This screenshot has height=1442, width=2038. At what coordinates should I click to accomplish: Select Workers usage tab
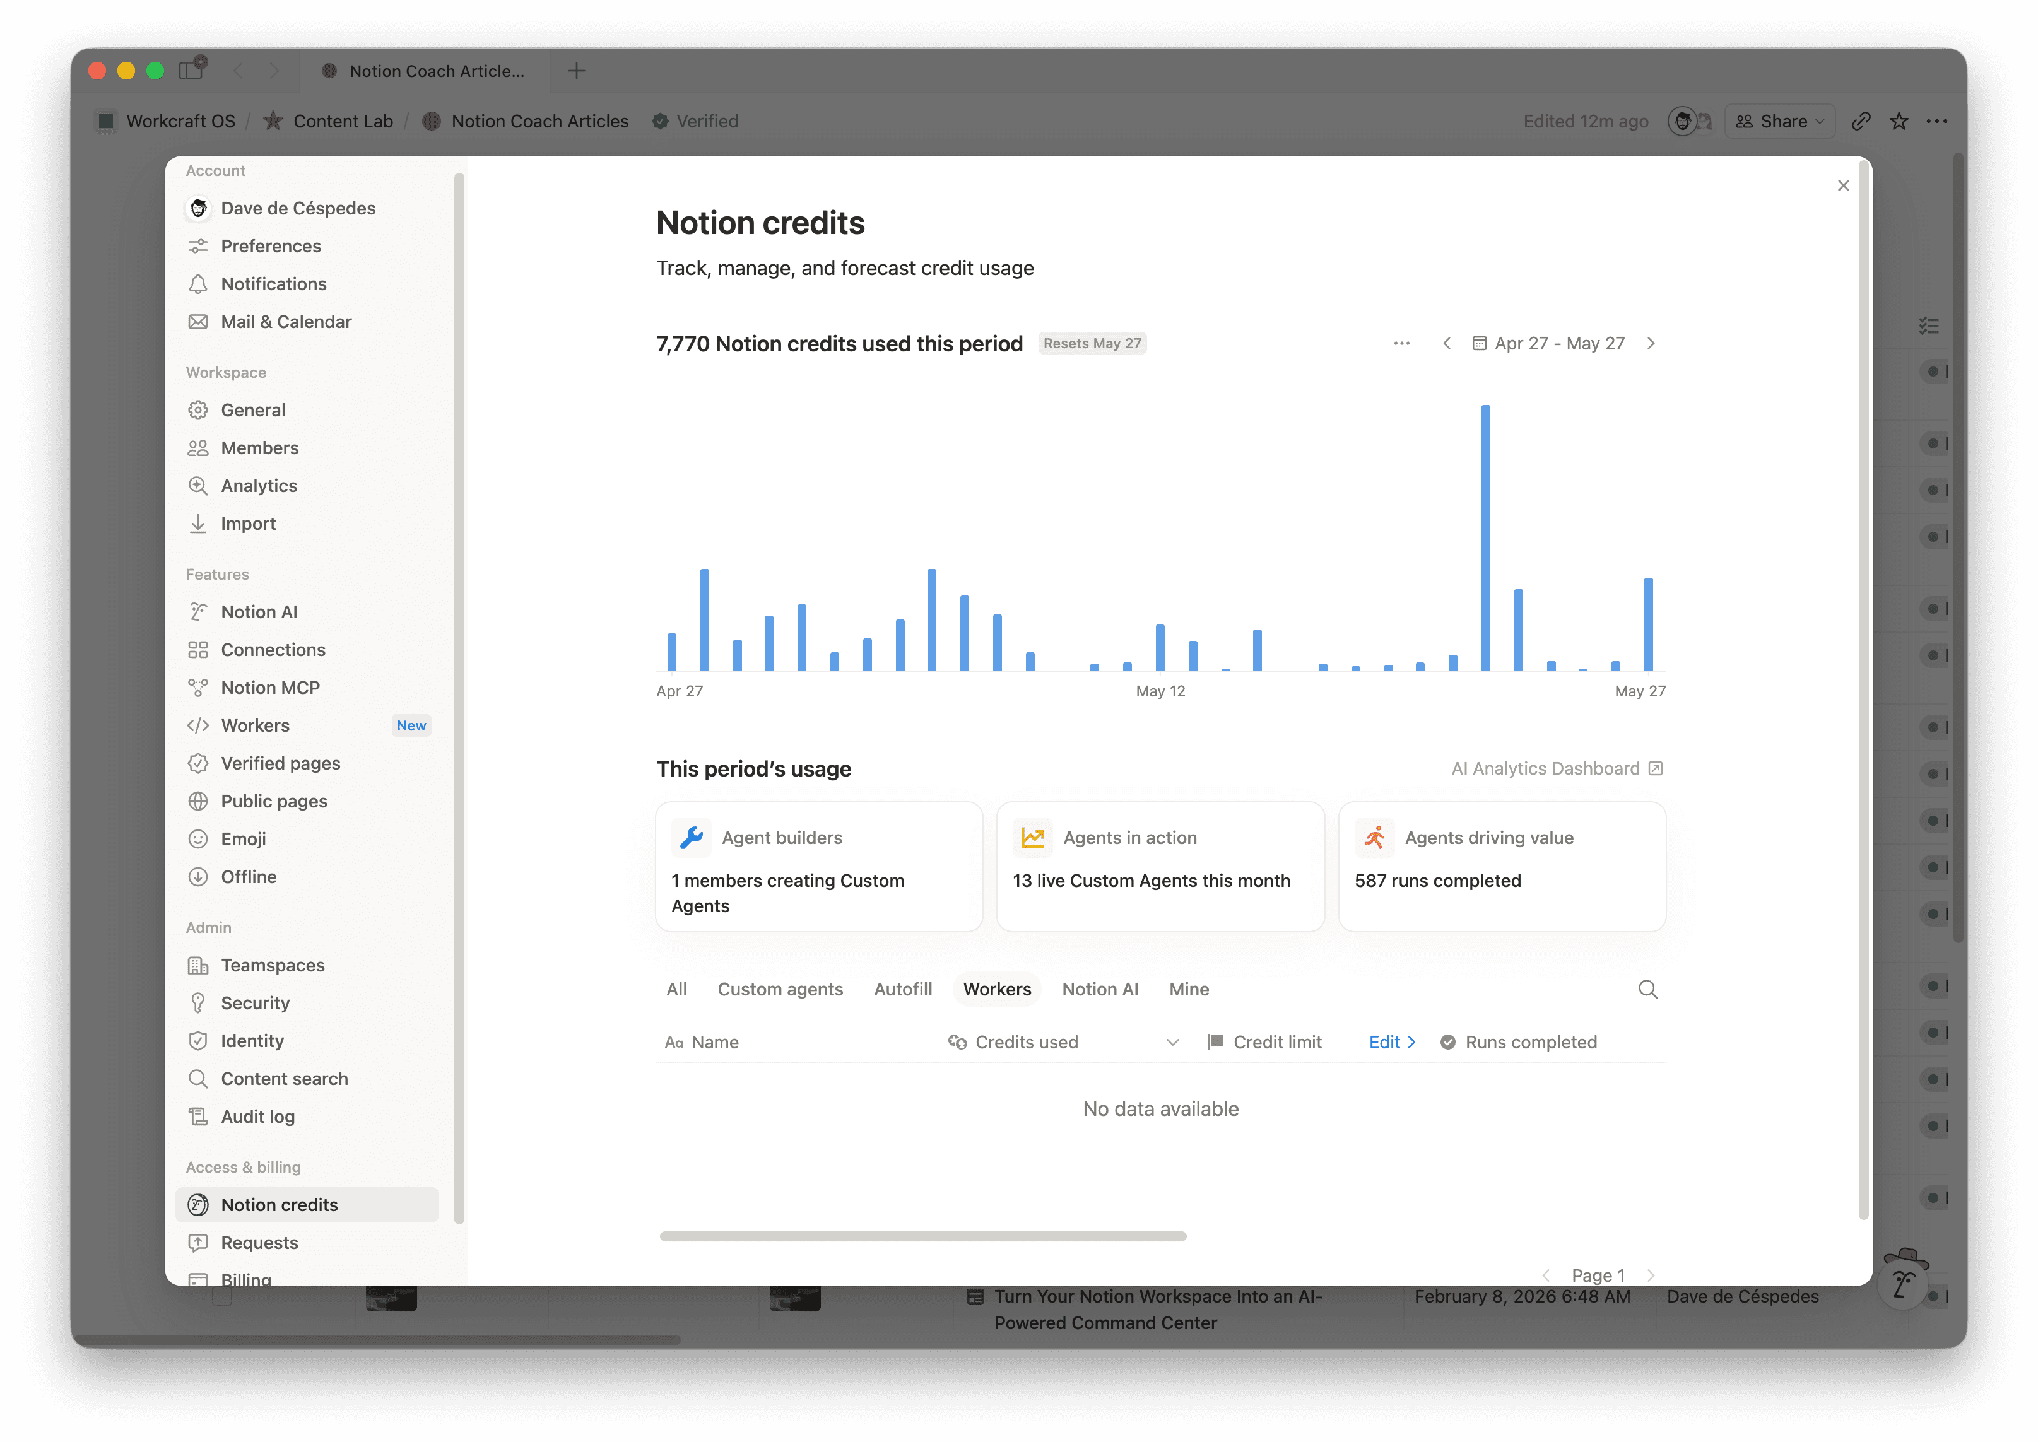pyautogui.click(x=998, y=989)
